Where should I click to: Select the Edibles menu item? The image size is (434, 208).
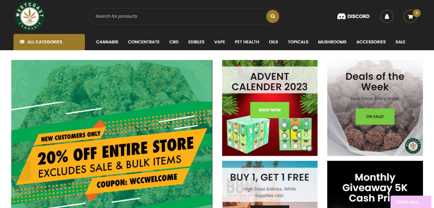tap(196, 42)
